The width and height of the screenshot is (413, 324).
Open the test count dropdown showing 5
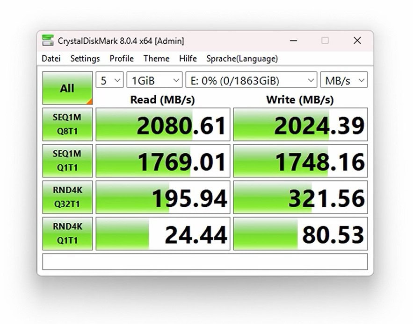(x=109, y=80)
